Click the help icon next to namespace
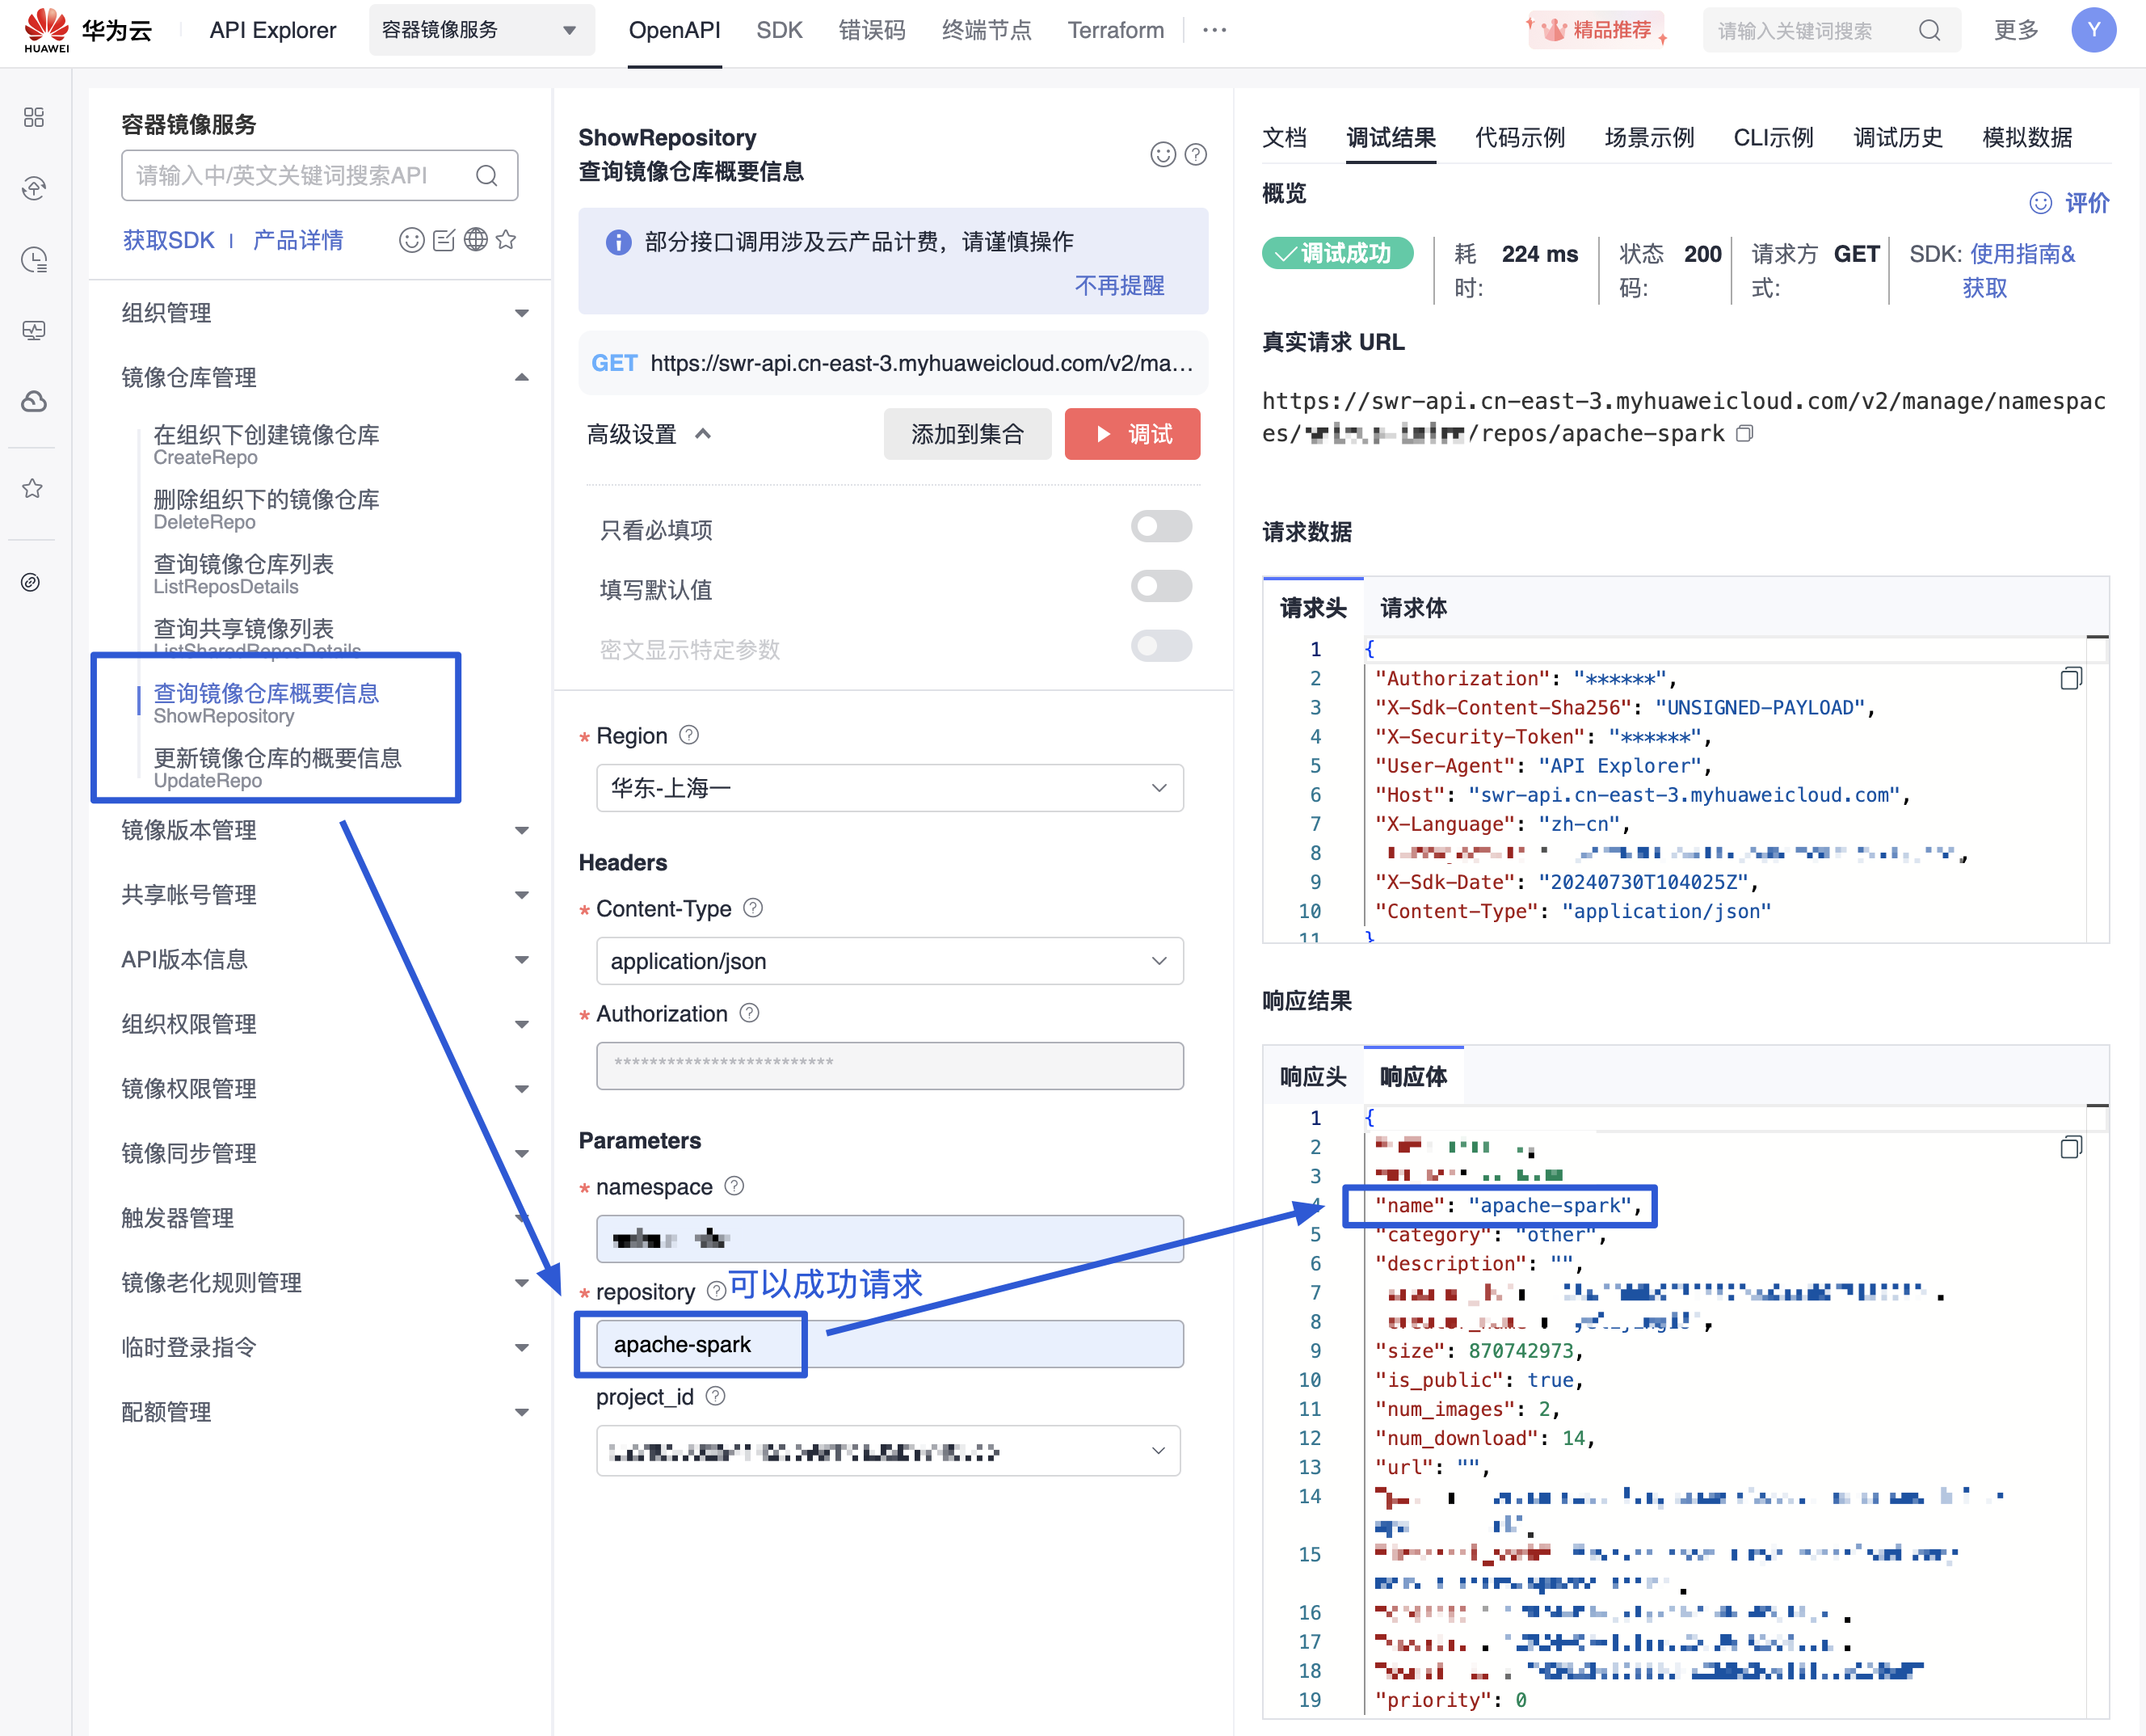Image resolution: width=2146 pixels, height=1736 pixels. coord(734,1186)
